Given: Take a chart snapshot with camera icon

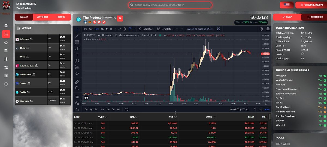Looking at the screenshot, I should [268, 29].
